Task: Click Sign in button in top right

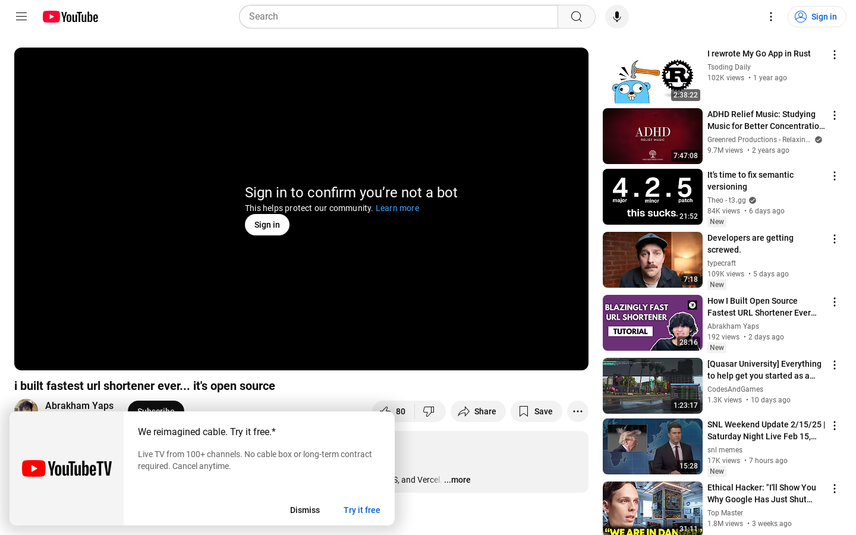Action: coord(817,17)
